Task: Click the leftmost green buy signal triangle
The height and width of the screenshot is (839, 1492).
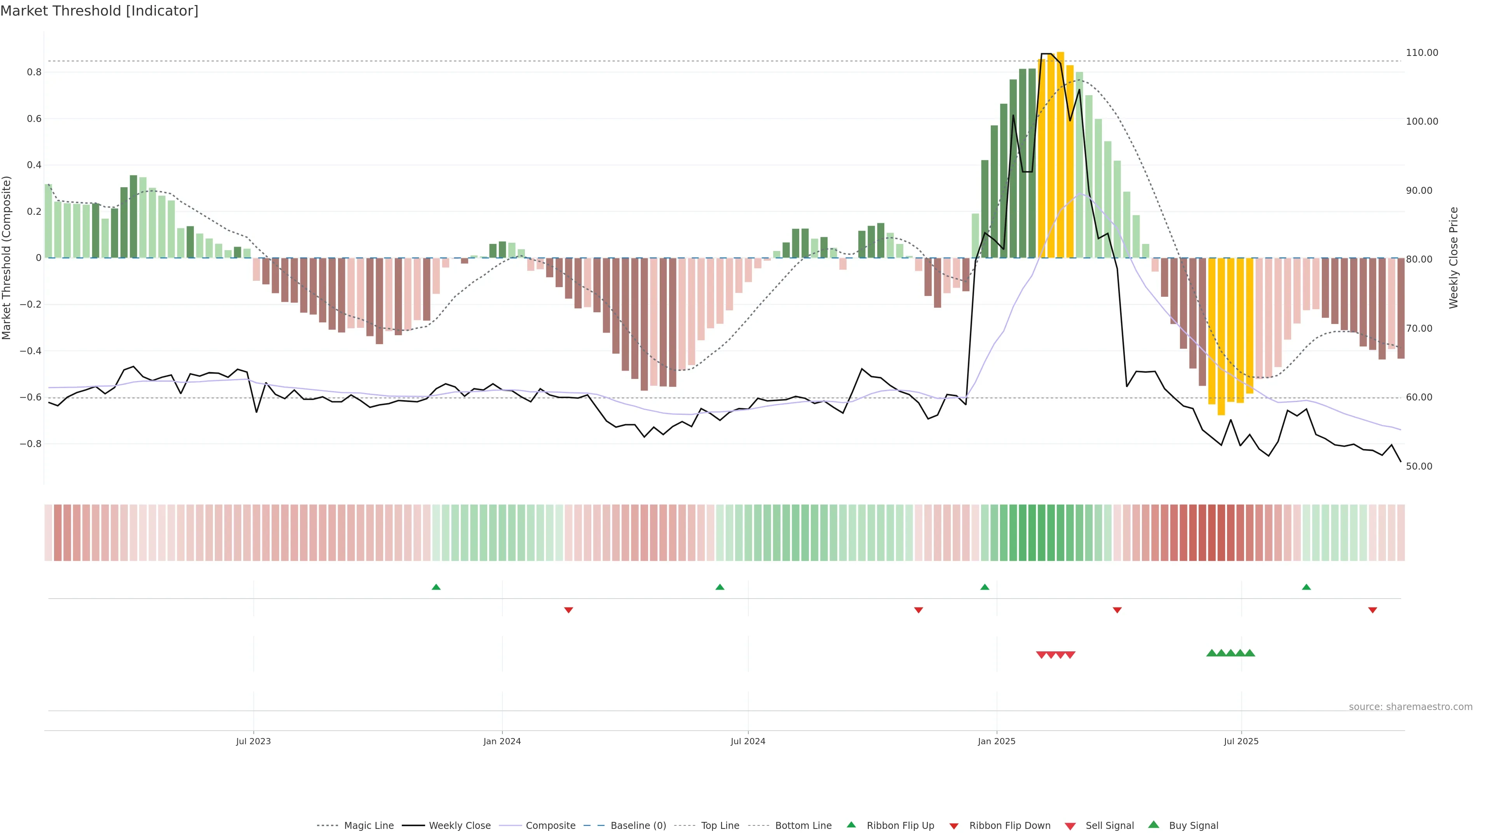Action: click(1211, 653)
